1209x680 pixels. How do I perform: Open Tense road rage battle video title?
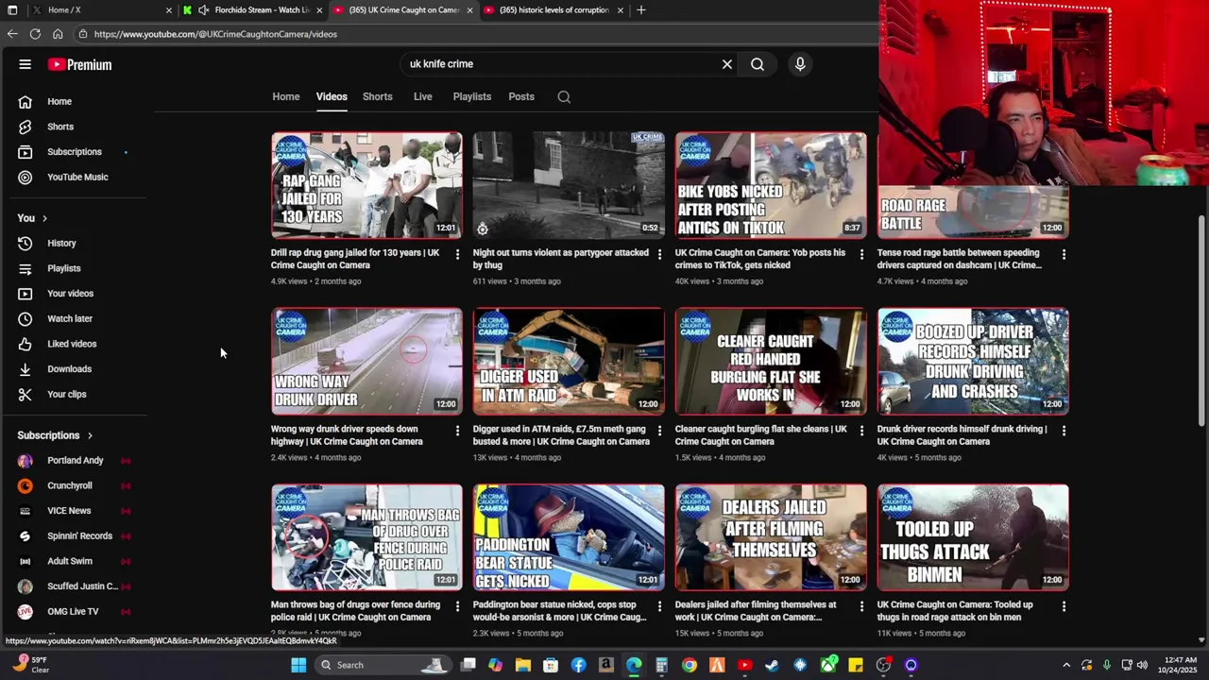point(960,259)
